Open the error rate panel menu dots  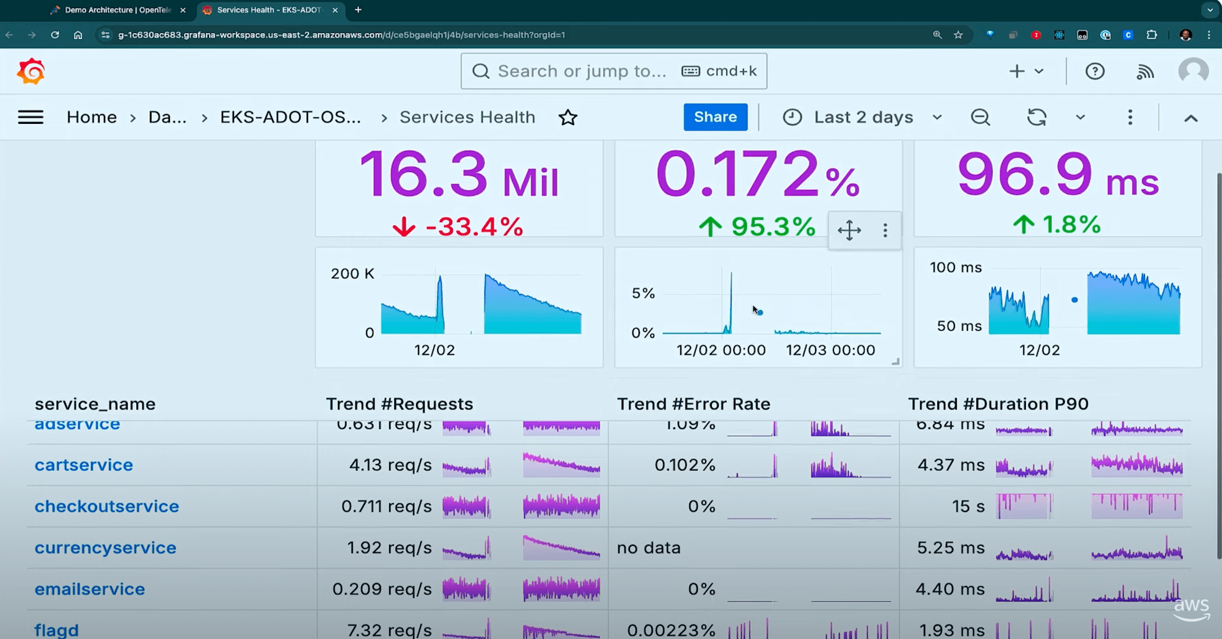[885, 230]
